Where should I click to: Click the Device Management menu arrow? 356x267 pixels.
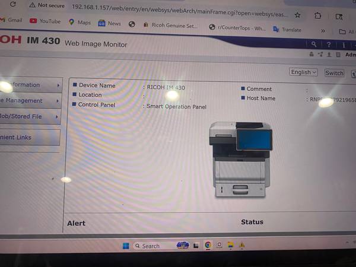(57, 101)
